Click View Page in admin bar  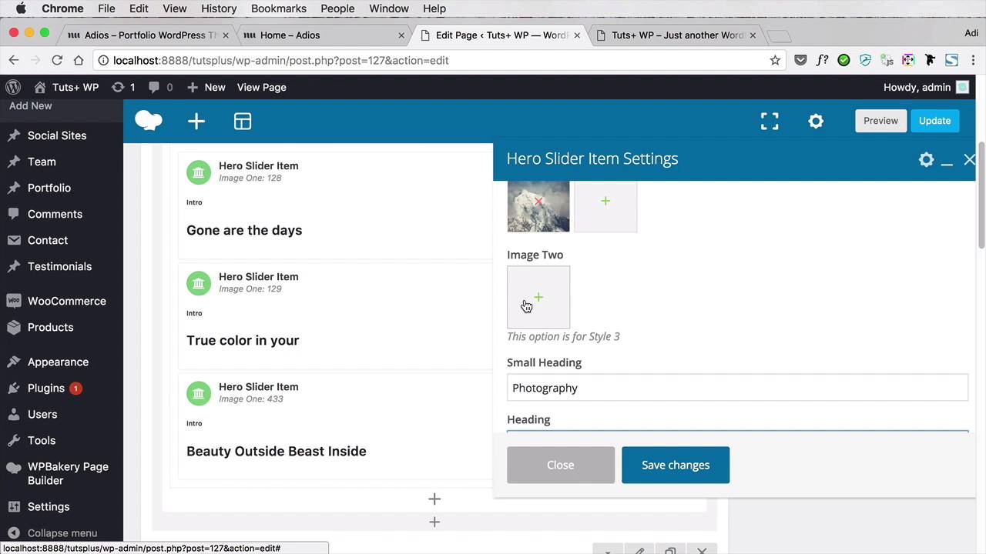click(x=262, y=87)
